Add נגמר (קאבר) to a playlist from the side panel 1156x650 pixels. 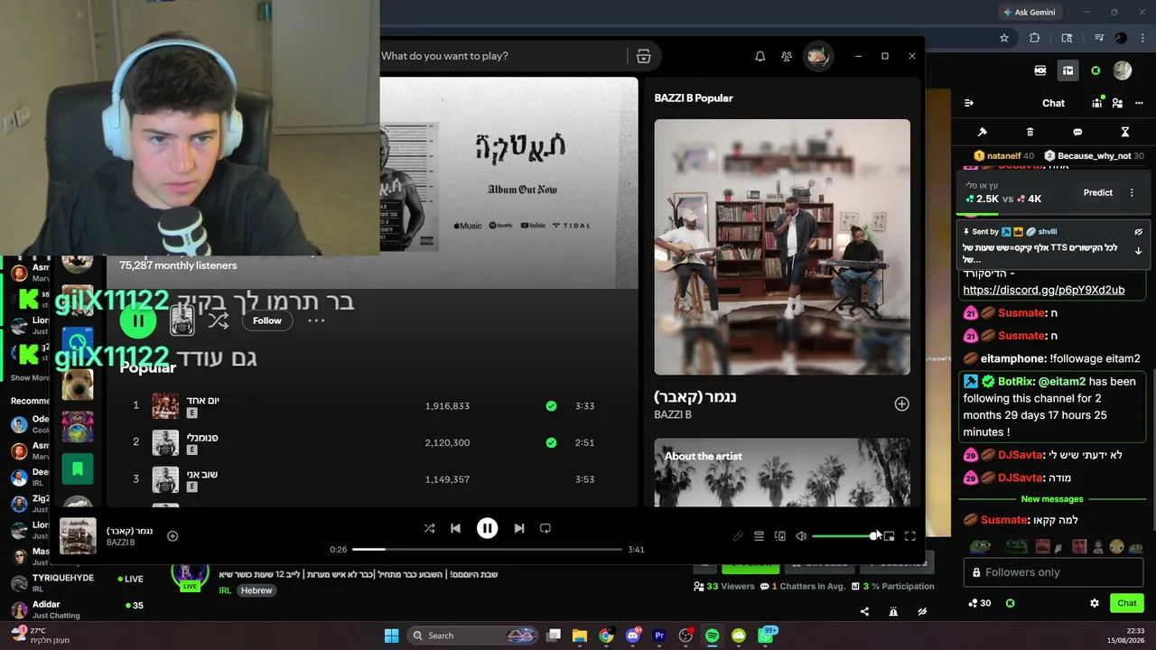901,404
